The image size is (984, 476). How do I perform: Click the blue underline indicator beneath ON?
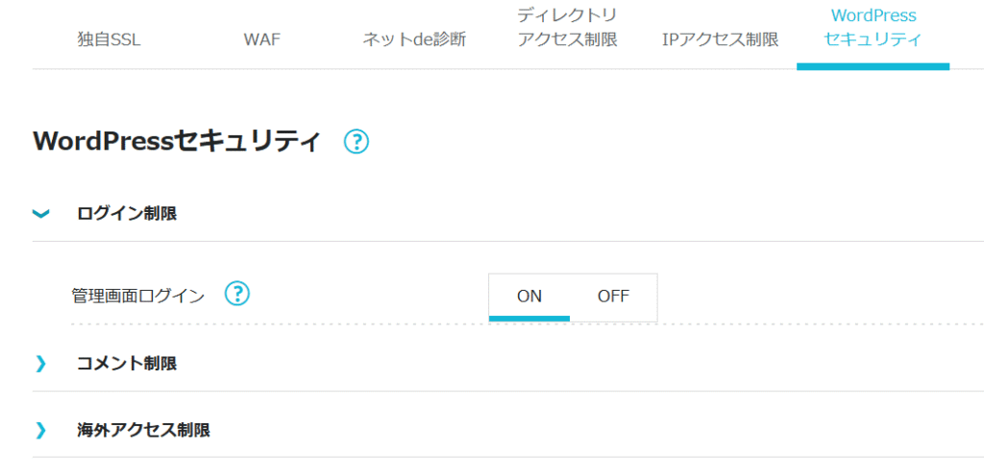pyautogui.click(x=529, y=318)
